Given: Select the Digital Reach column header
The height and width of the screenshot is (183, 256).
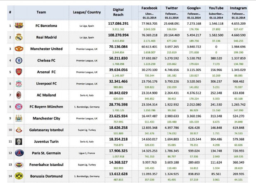Looking at the screenshot, I should [119, 12].
